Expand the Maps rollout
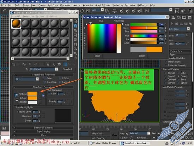The height and width of the screenshot is (146, 194). pyautogui.click(x=43, y=135)
